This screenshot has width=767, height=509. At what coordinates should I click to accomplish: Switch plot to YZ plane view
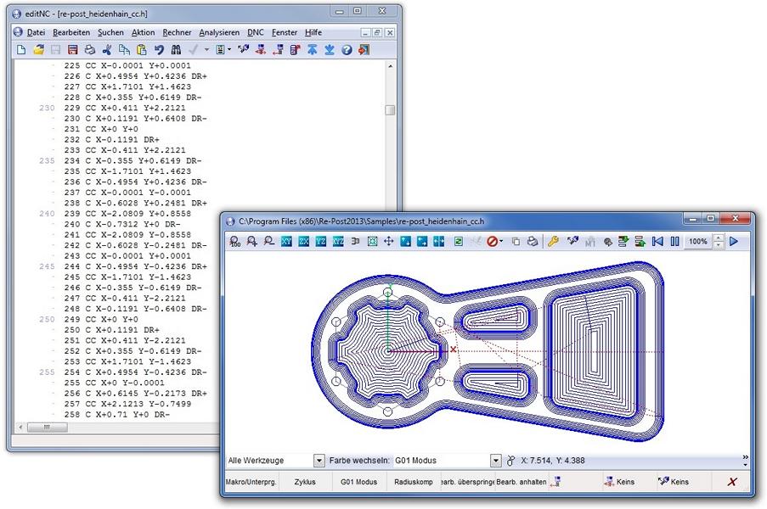(321, 241)
